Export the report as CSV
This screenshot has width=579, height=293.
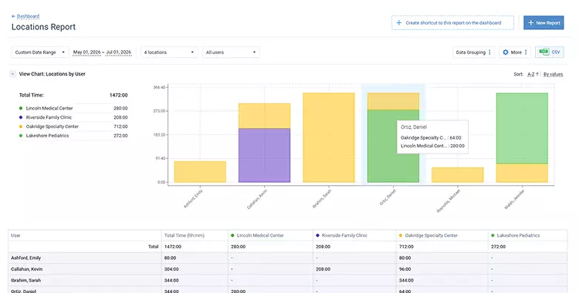click(x=550, y=52)
